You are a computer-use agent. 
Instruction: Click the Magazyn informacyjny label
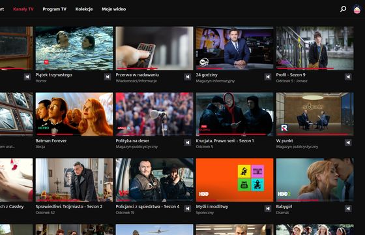click(x=215, y=81)
